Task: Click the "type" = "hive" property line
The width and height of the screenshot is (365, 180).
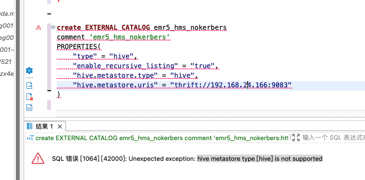Action: pos(104,57)
